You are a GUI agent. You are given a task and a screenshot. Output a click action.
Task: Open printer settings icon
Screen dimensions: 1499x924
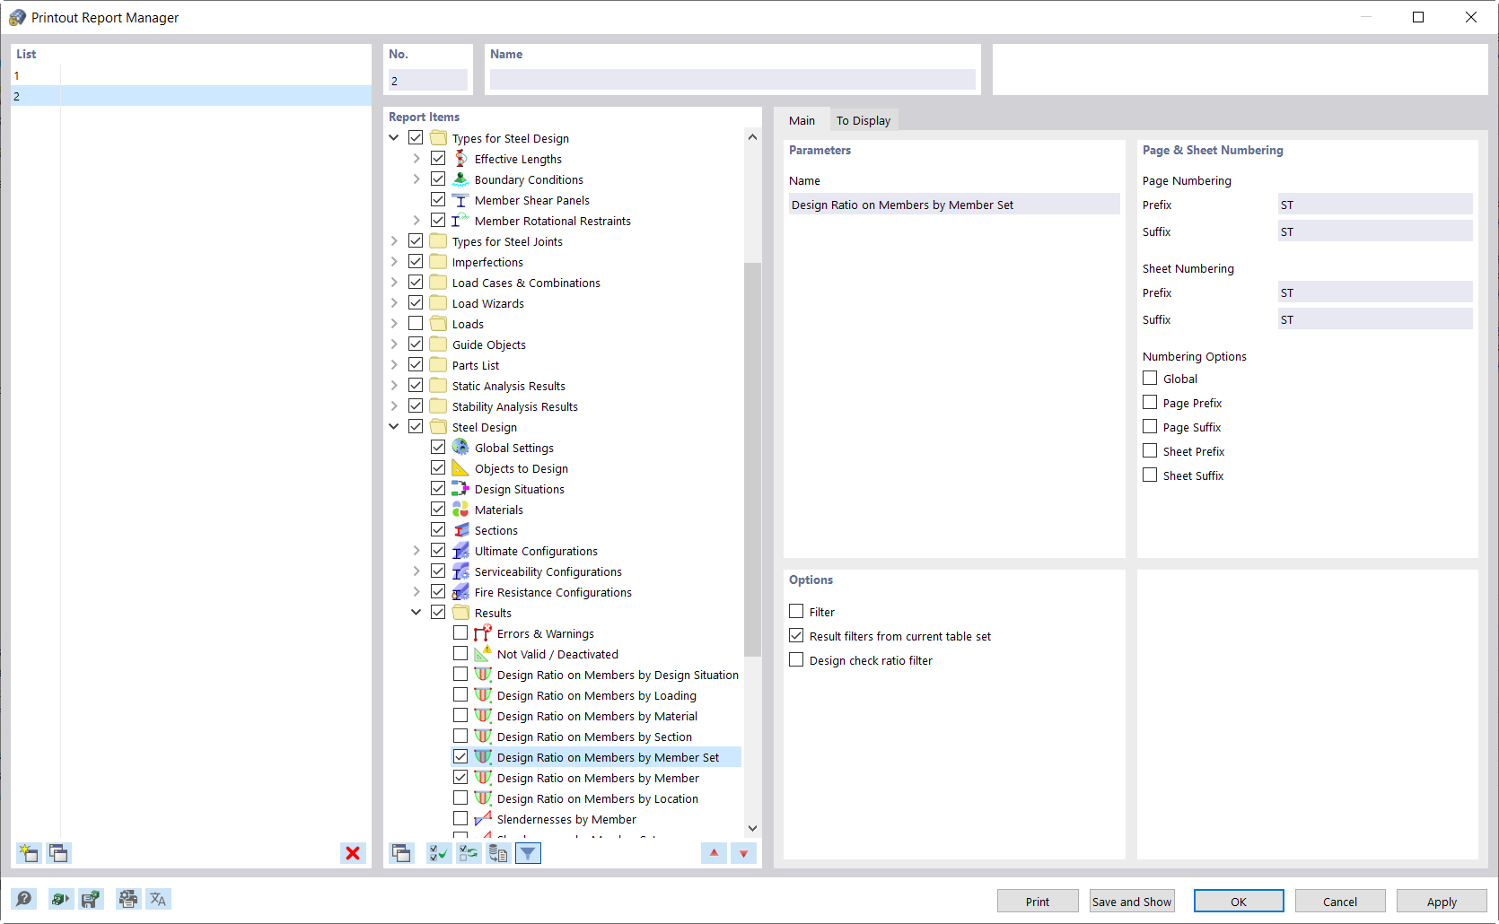[128, 899]
